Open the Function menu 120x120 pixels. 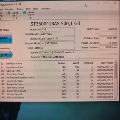(10, 9)
